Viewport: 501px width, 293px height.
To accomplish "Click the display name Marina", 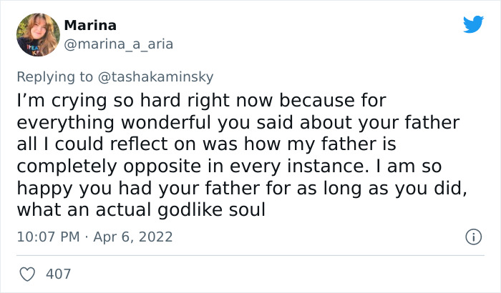I will coord(89,26).
